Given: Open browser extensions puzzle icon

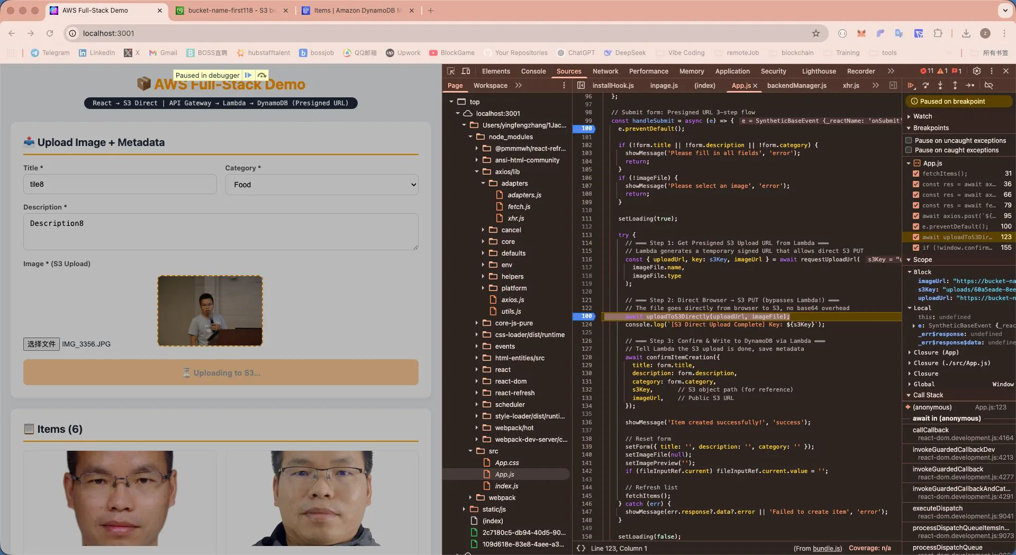Looking at the screenshot, I should click(938, 33).
